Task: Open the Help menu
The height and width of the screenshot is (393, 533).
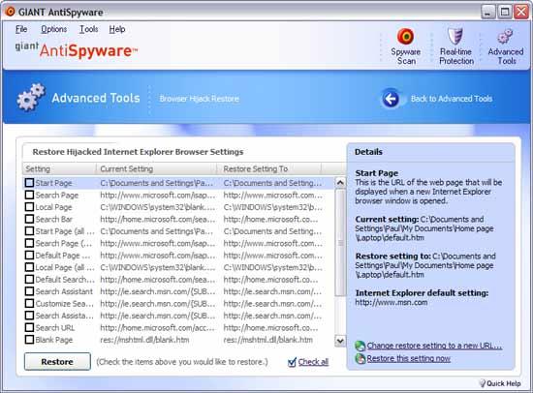Action: [117, 29]
